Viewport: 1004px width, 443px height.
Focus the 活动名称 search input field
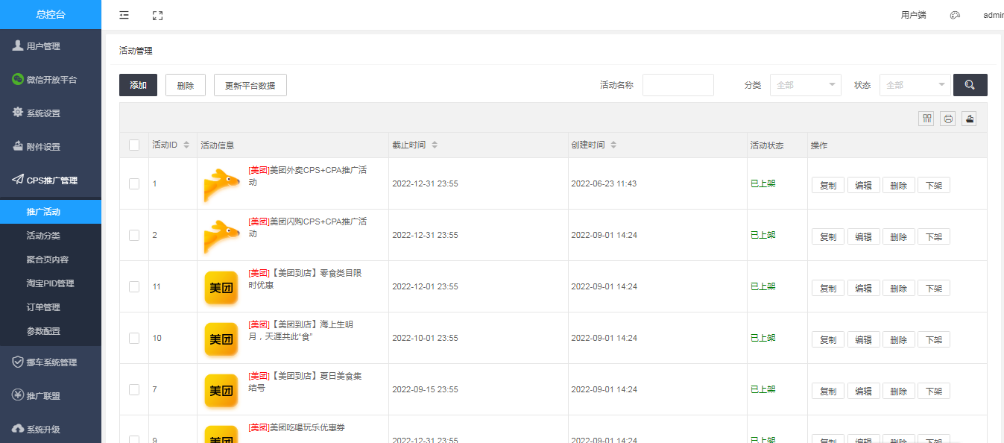[x=678, y=85]
